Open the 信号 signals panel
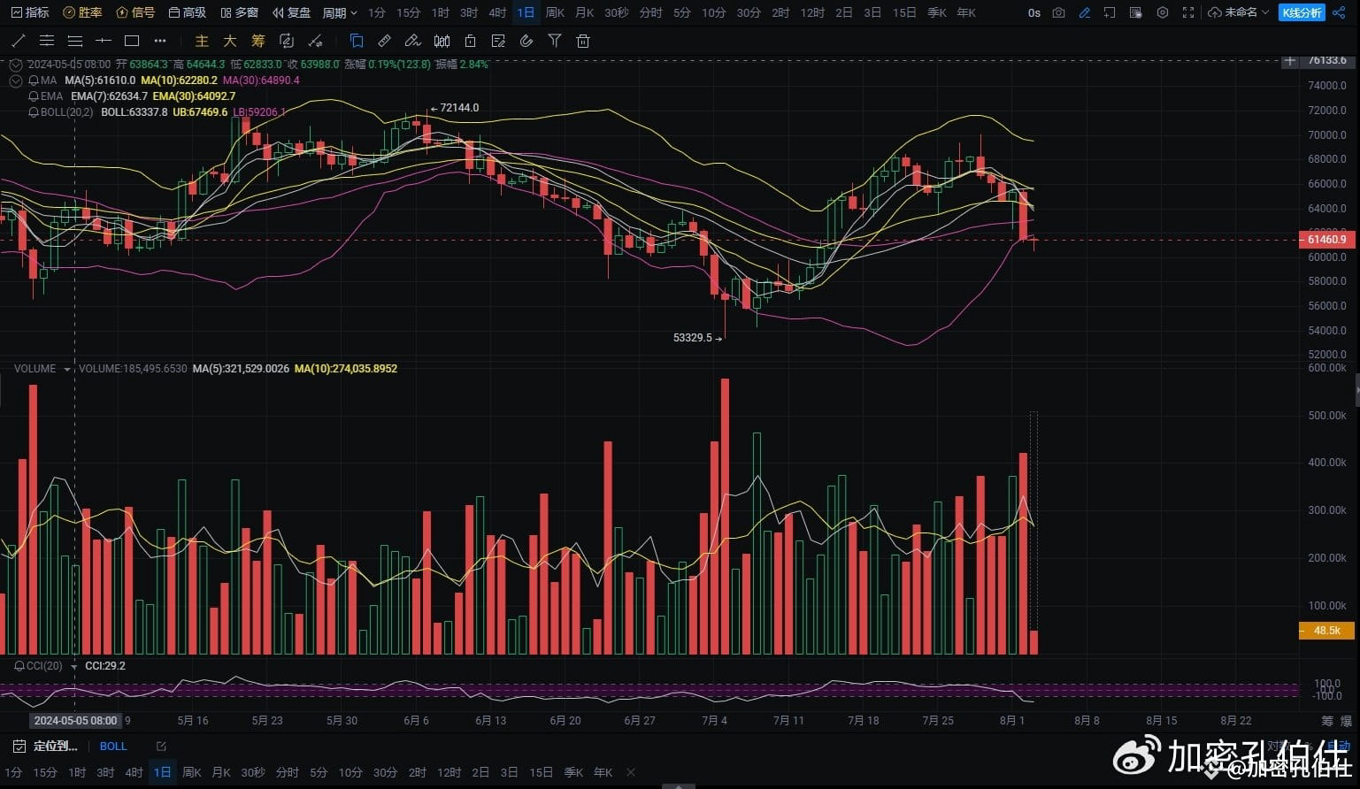This screenshot has width=1360, height=789. [135, 12]
